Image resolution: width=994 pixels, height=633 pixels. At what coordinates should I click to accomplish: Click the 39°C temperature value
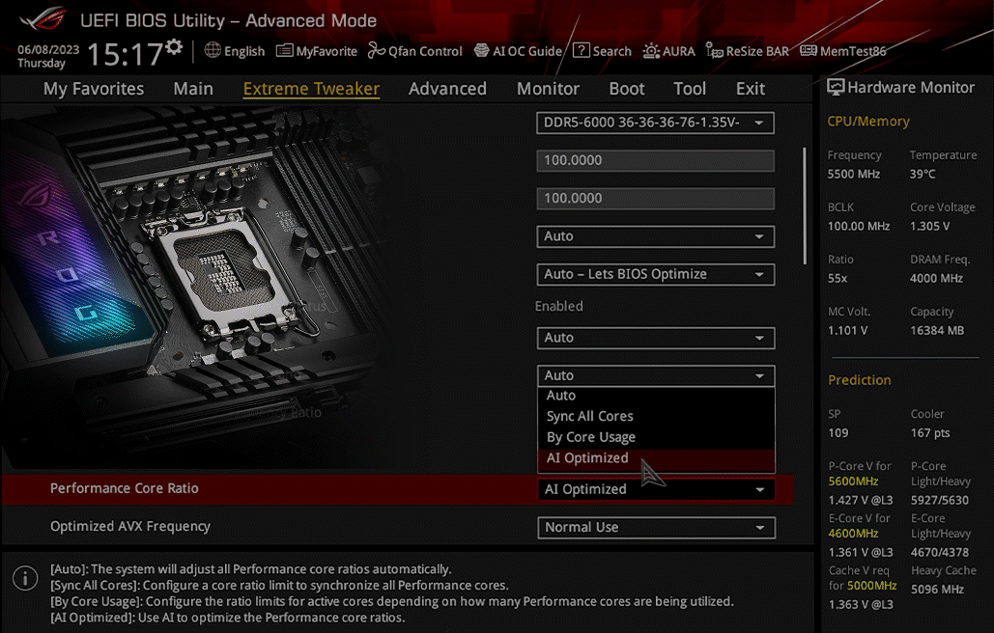[x=923, y=174]
